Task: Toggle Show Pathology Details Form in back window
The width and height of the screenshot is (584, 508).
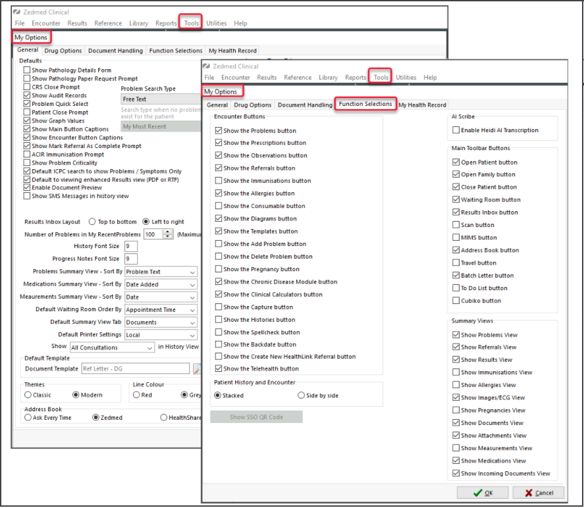Action: [x=27, y=70]
